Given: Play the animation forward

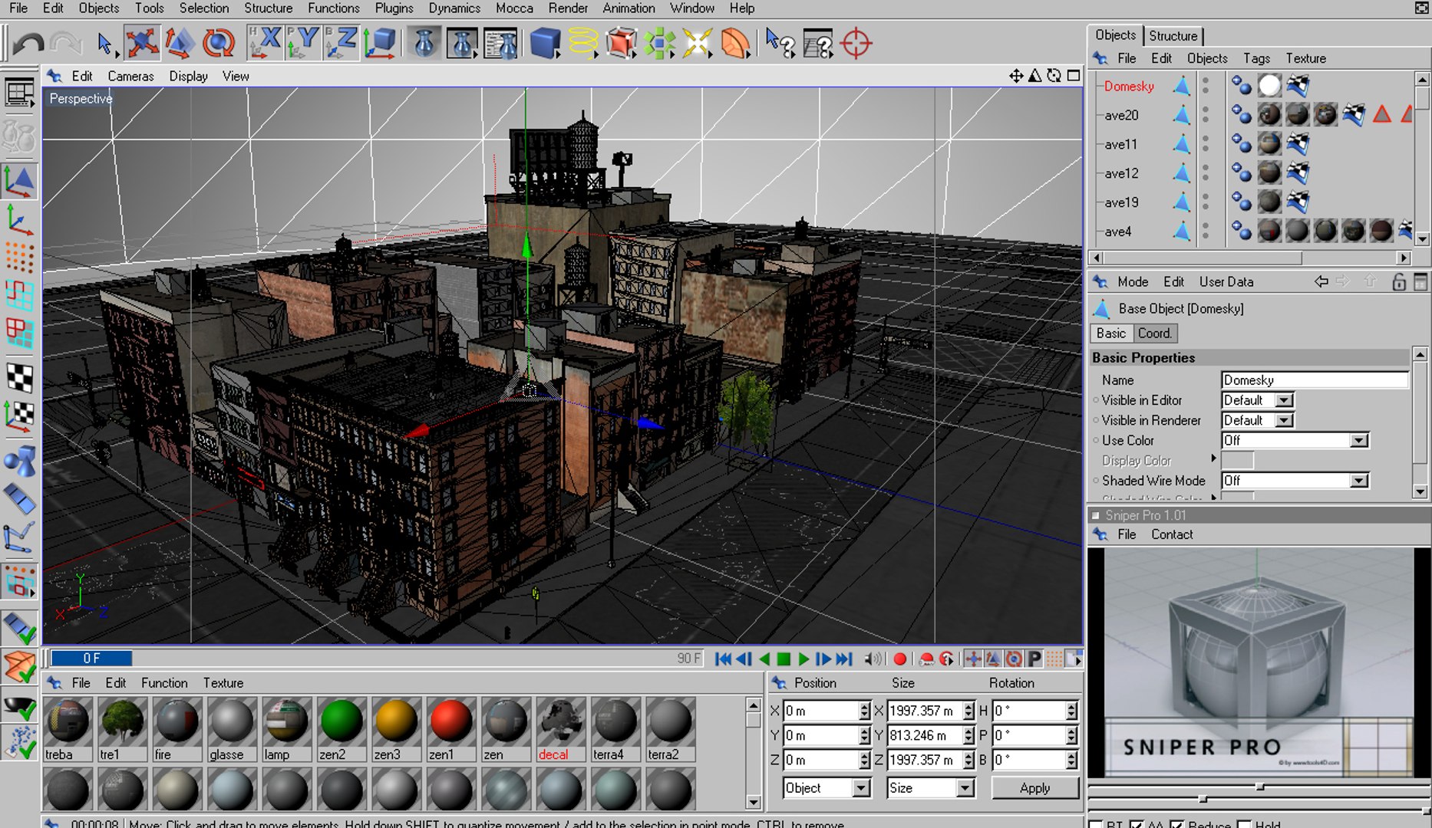Looking at the screenshot, I should (x=803, y=659).
